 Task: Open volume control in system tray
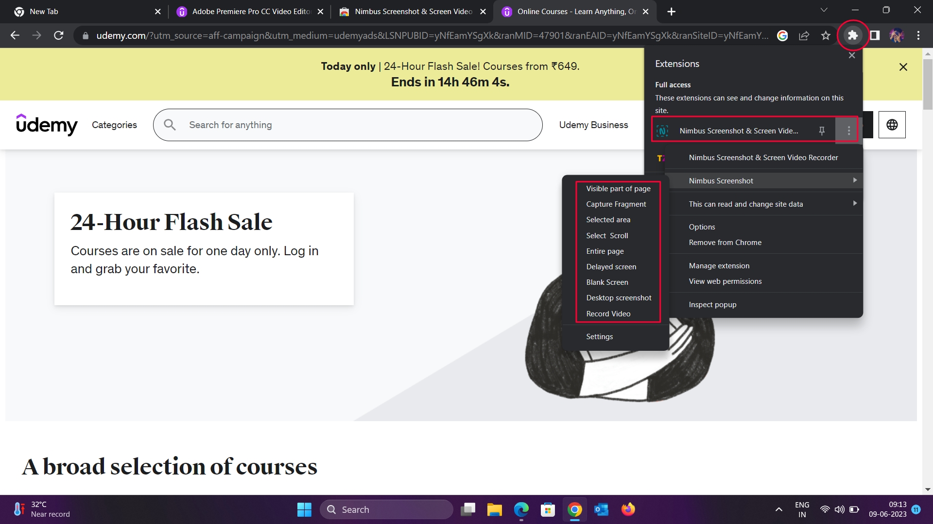tap(839, 509)
